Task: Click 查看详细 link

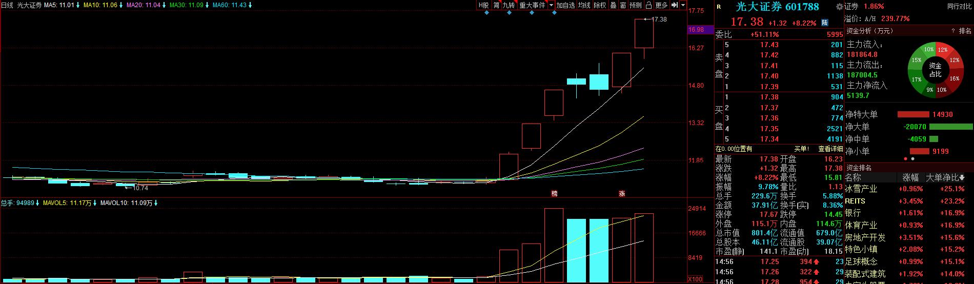Action: click(830, 149)
